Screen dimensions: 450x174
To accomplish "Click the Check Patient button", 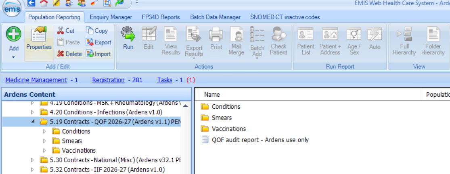I will (x=278, y=41).
